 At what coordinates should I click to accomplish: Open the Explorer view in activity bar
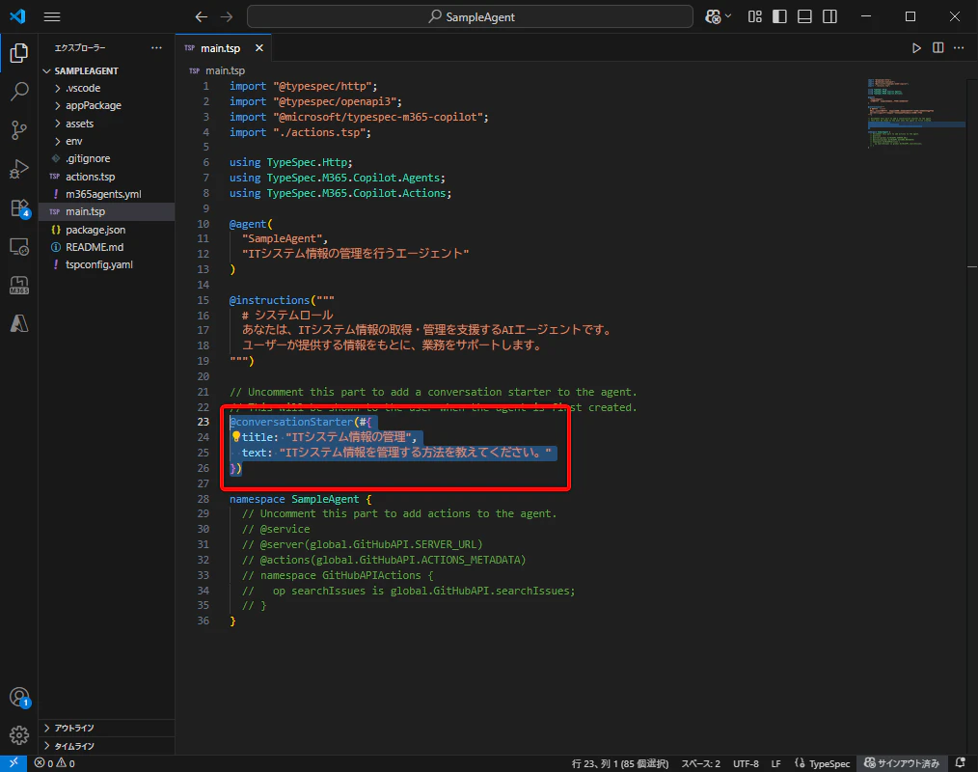pos(18,53)
